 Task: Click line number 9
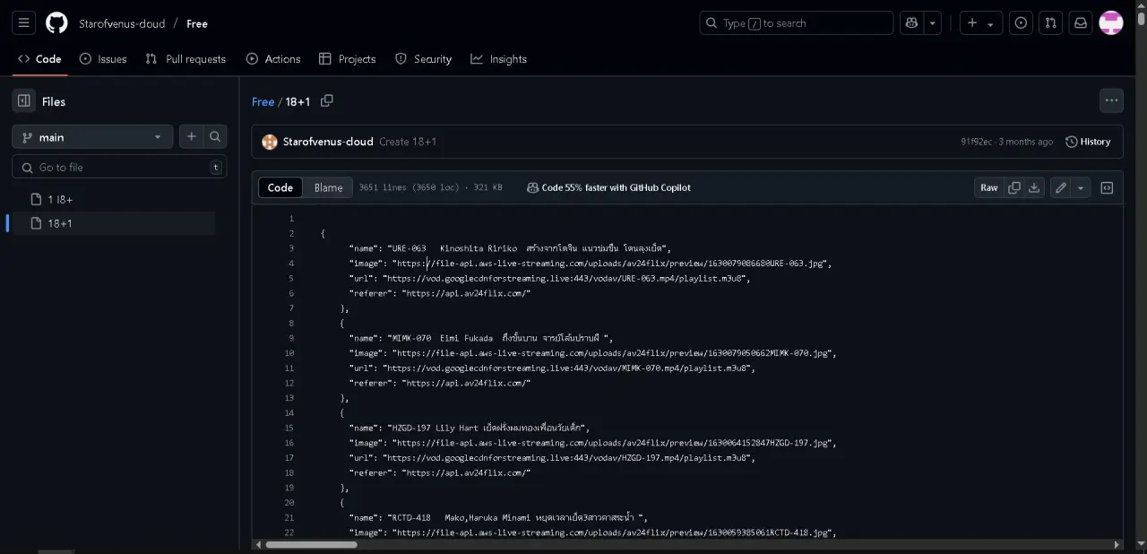coord(290,338)
